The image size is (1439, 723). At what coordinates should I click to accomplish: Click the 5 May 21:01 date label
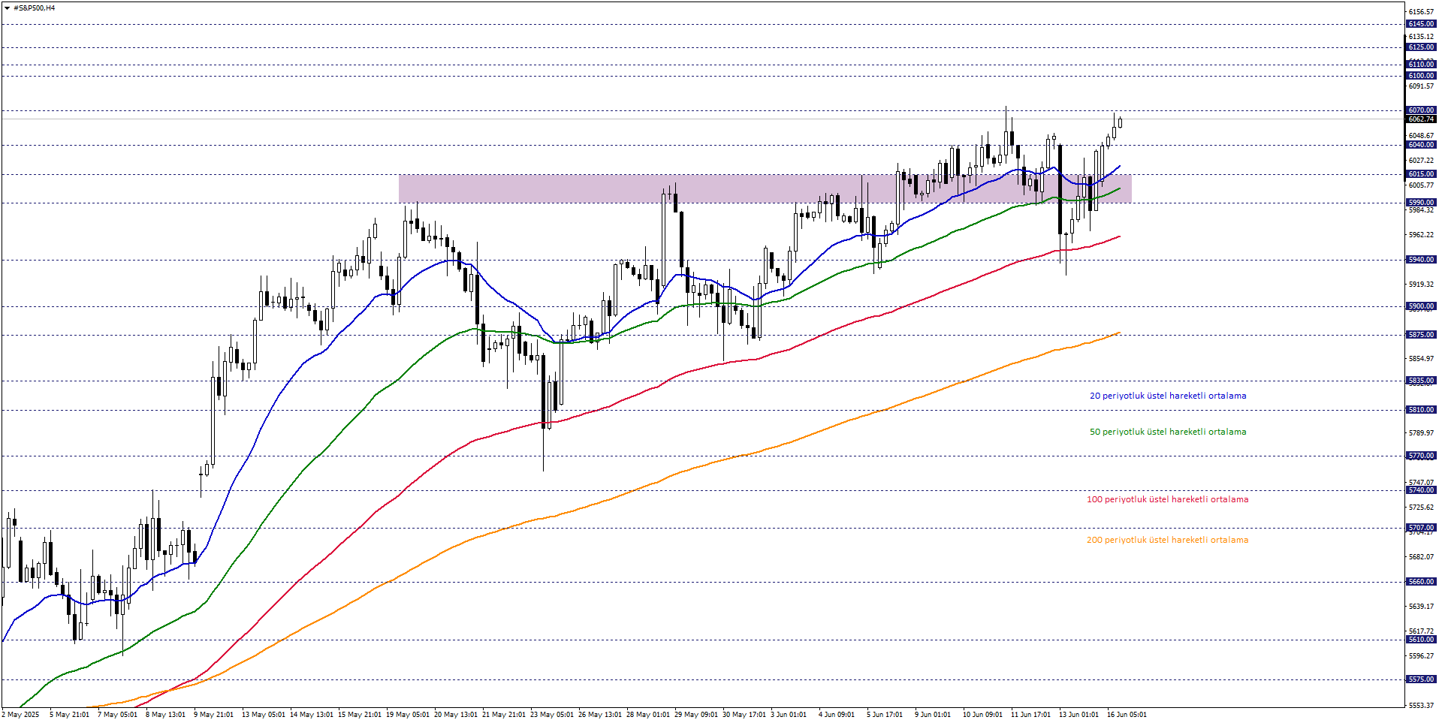click(x=69, y=715)
